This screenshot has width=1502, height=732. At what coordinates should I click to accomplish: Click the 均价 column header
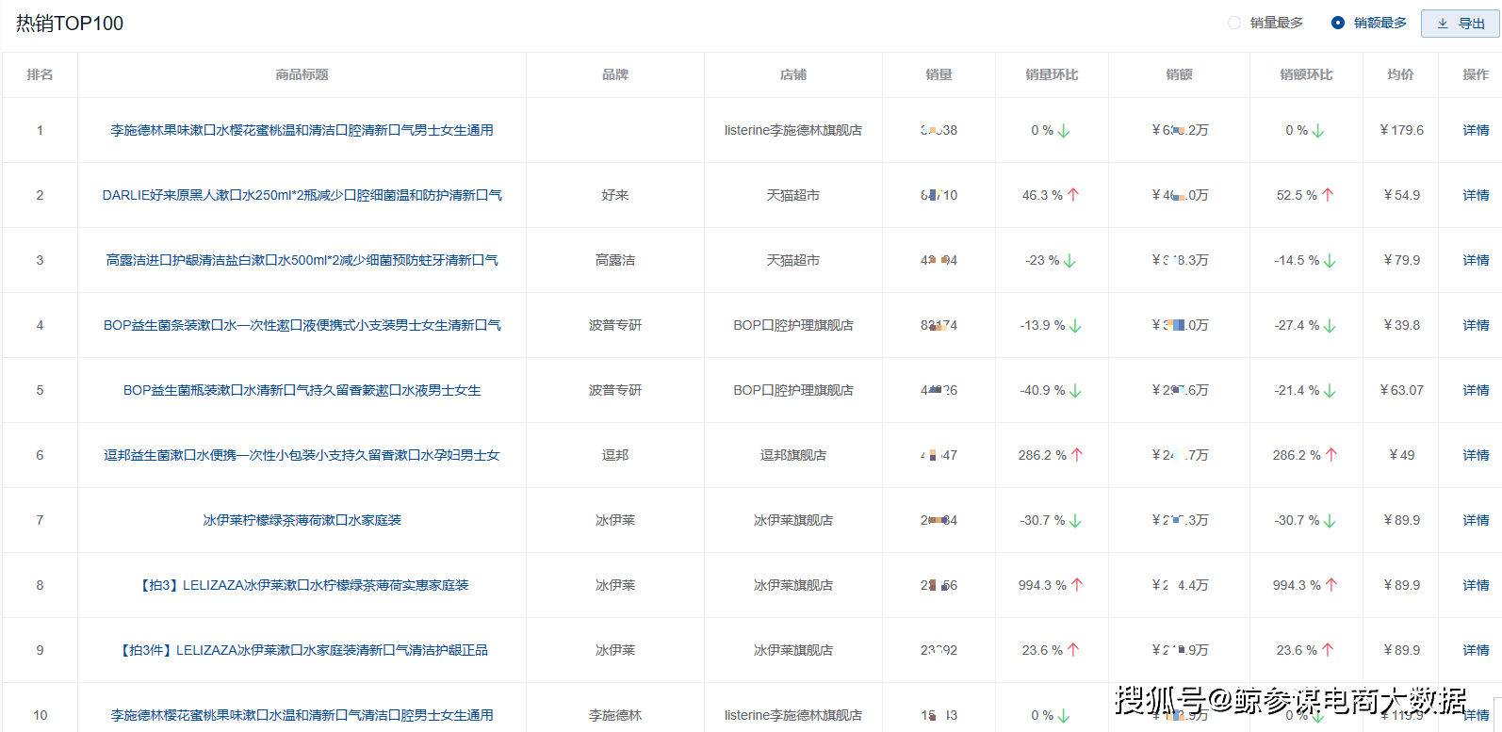pyautogui.click(x=1400, y=74)
